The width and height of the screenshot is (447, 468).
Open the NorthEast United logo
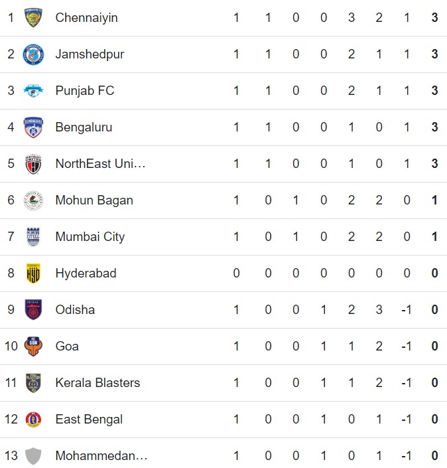pyautogui.click(x=33, y=164)
